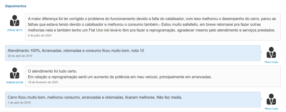The height and width of the screenshot is (112, 286).
Task: Click the date '1 de abril de 2019'
Action: pyautogui.click(x=19, y=102)
